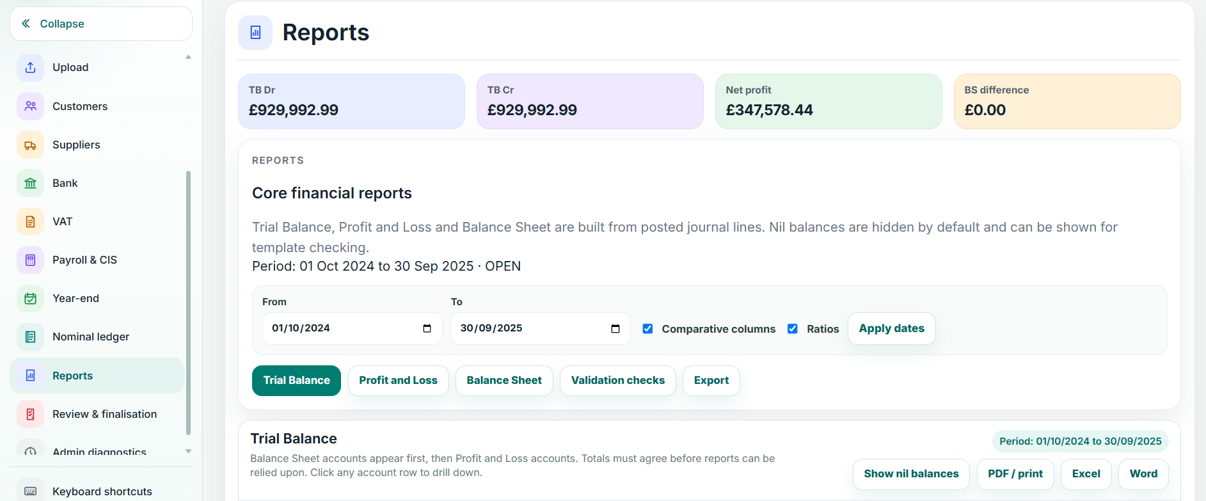Click the sidebar scroll down arrow
Viewport: 1206px width, 501px height.
pos(188,451)
